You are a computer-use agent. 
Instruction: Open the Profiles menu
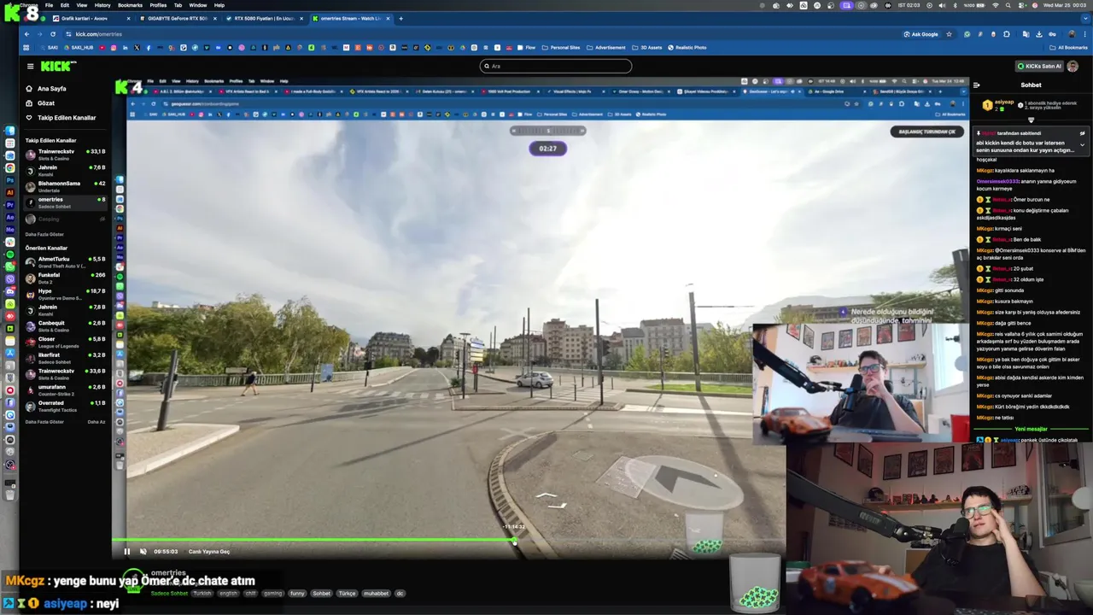(x=158, y=5)
